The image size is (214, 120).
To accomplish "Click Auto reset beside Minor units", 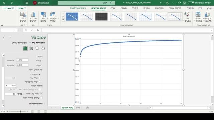I will coord(10,65).
